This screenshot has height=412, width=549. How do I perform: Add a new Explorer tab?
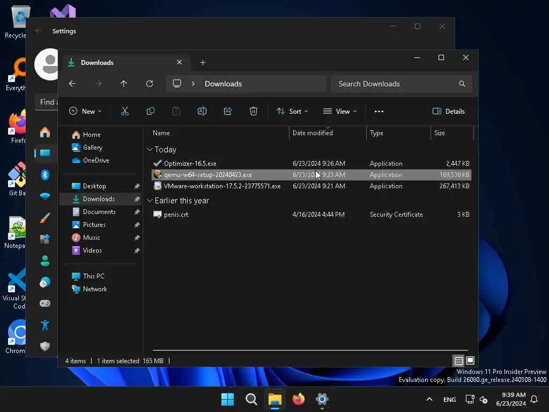click(203, 63)
